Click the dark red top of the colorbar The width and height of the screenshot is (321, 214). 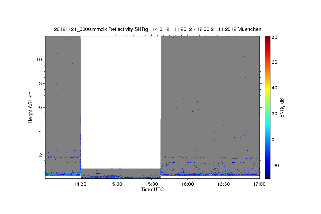pos(267,39)
